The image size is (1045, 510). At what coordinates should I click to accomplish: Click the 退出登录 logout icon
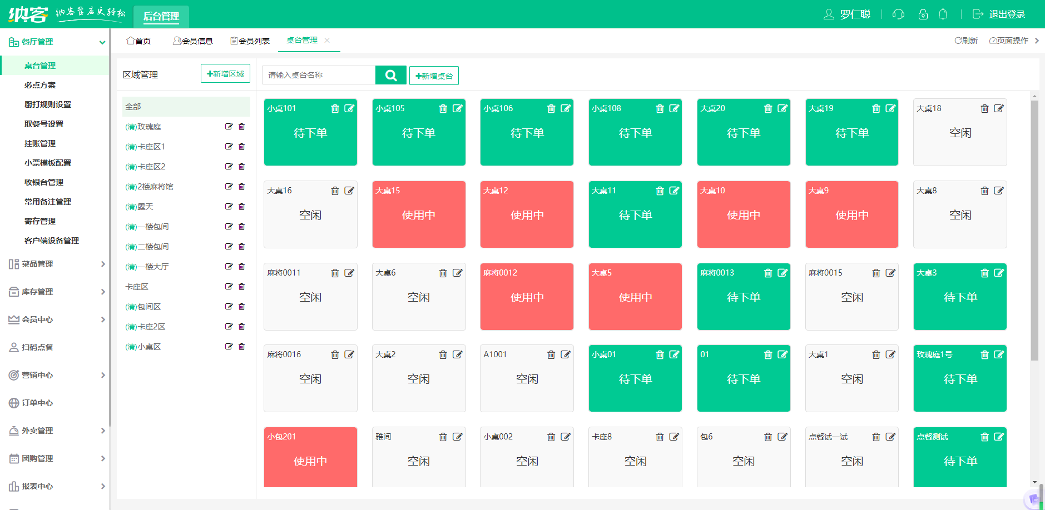(x=978, y=14)
